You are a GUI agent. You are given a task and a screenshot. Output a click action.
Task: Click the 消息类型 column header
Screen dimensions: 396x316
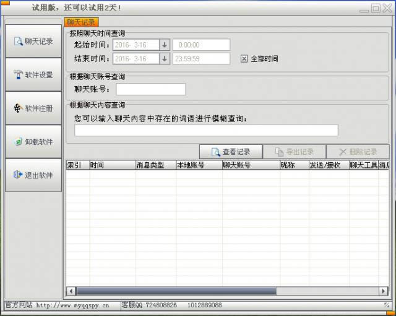[156, 165]
